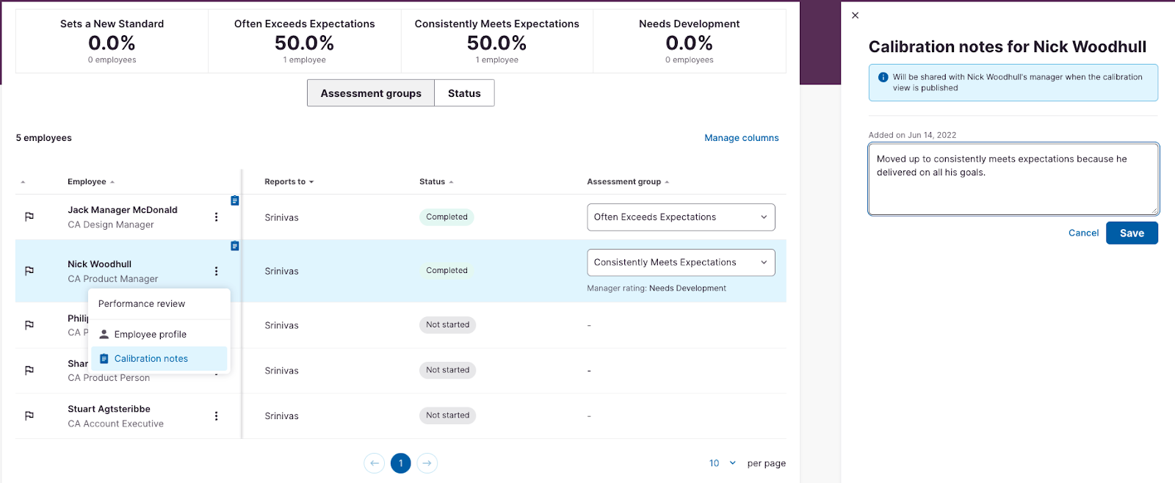Select page 1 in pagination
The height and width of the screenshot is (483, 1175).
(x=401, y=463)
